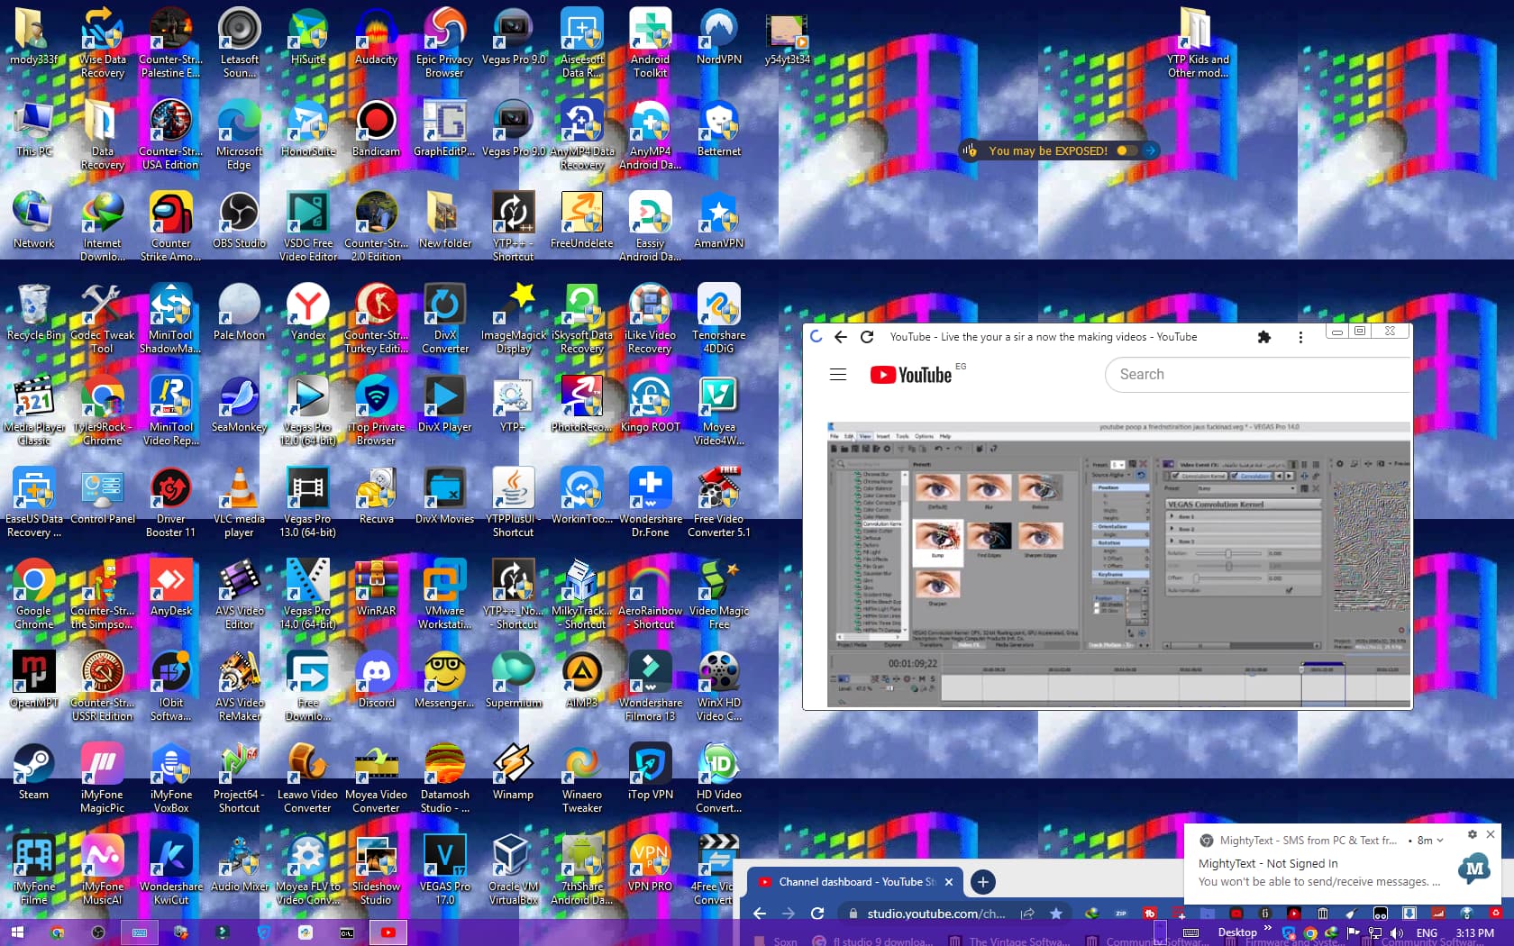
Task: Open a new tab in Chrome
Action: [982, 882]
